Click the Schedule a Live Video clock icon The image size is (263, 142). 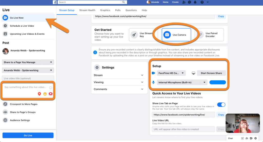5,26
